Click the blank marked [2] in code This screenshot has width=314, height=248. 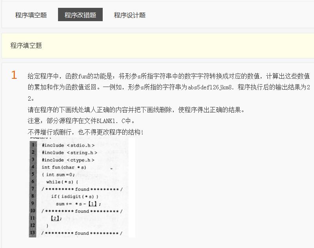(55, 218)
